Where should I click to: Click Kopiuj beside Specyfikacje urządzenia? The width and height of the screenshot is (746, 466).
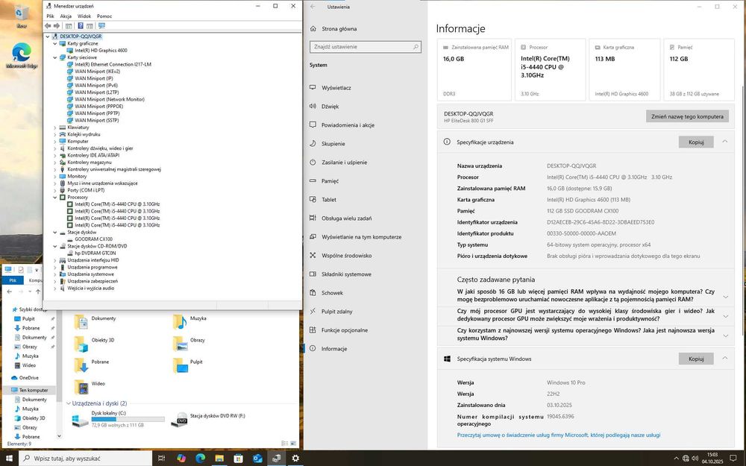point(696,142)
